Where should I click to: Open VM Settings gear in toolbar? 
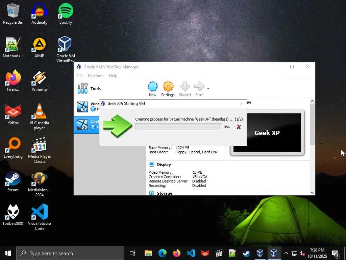(x=168, y=89)
